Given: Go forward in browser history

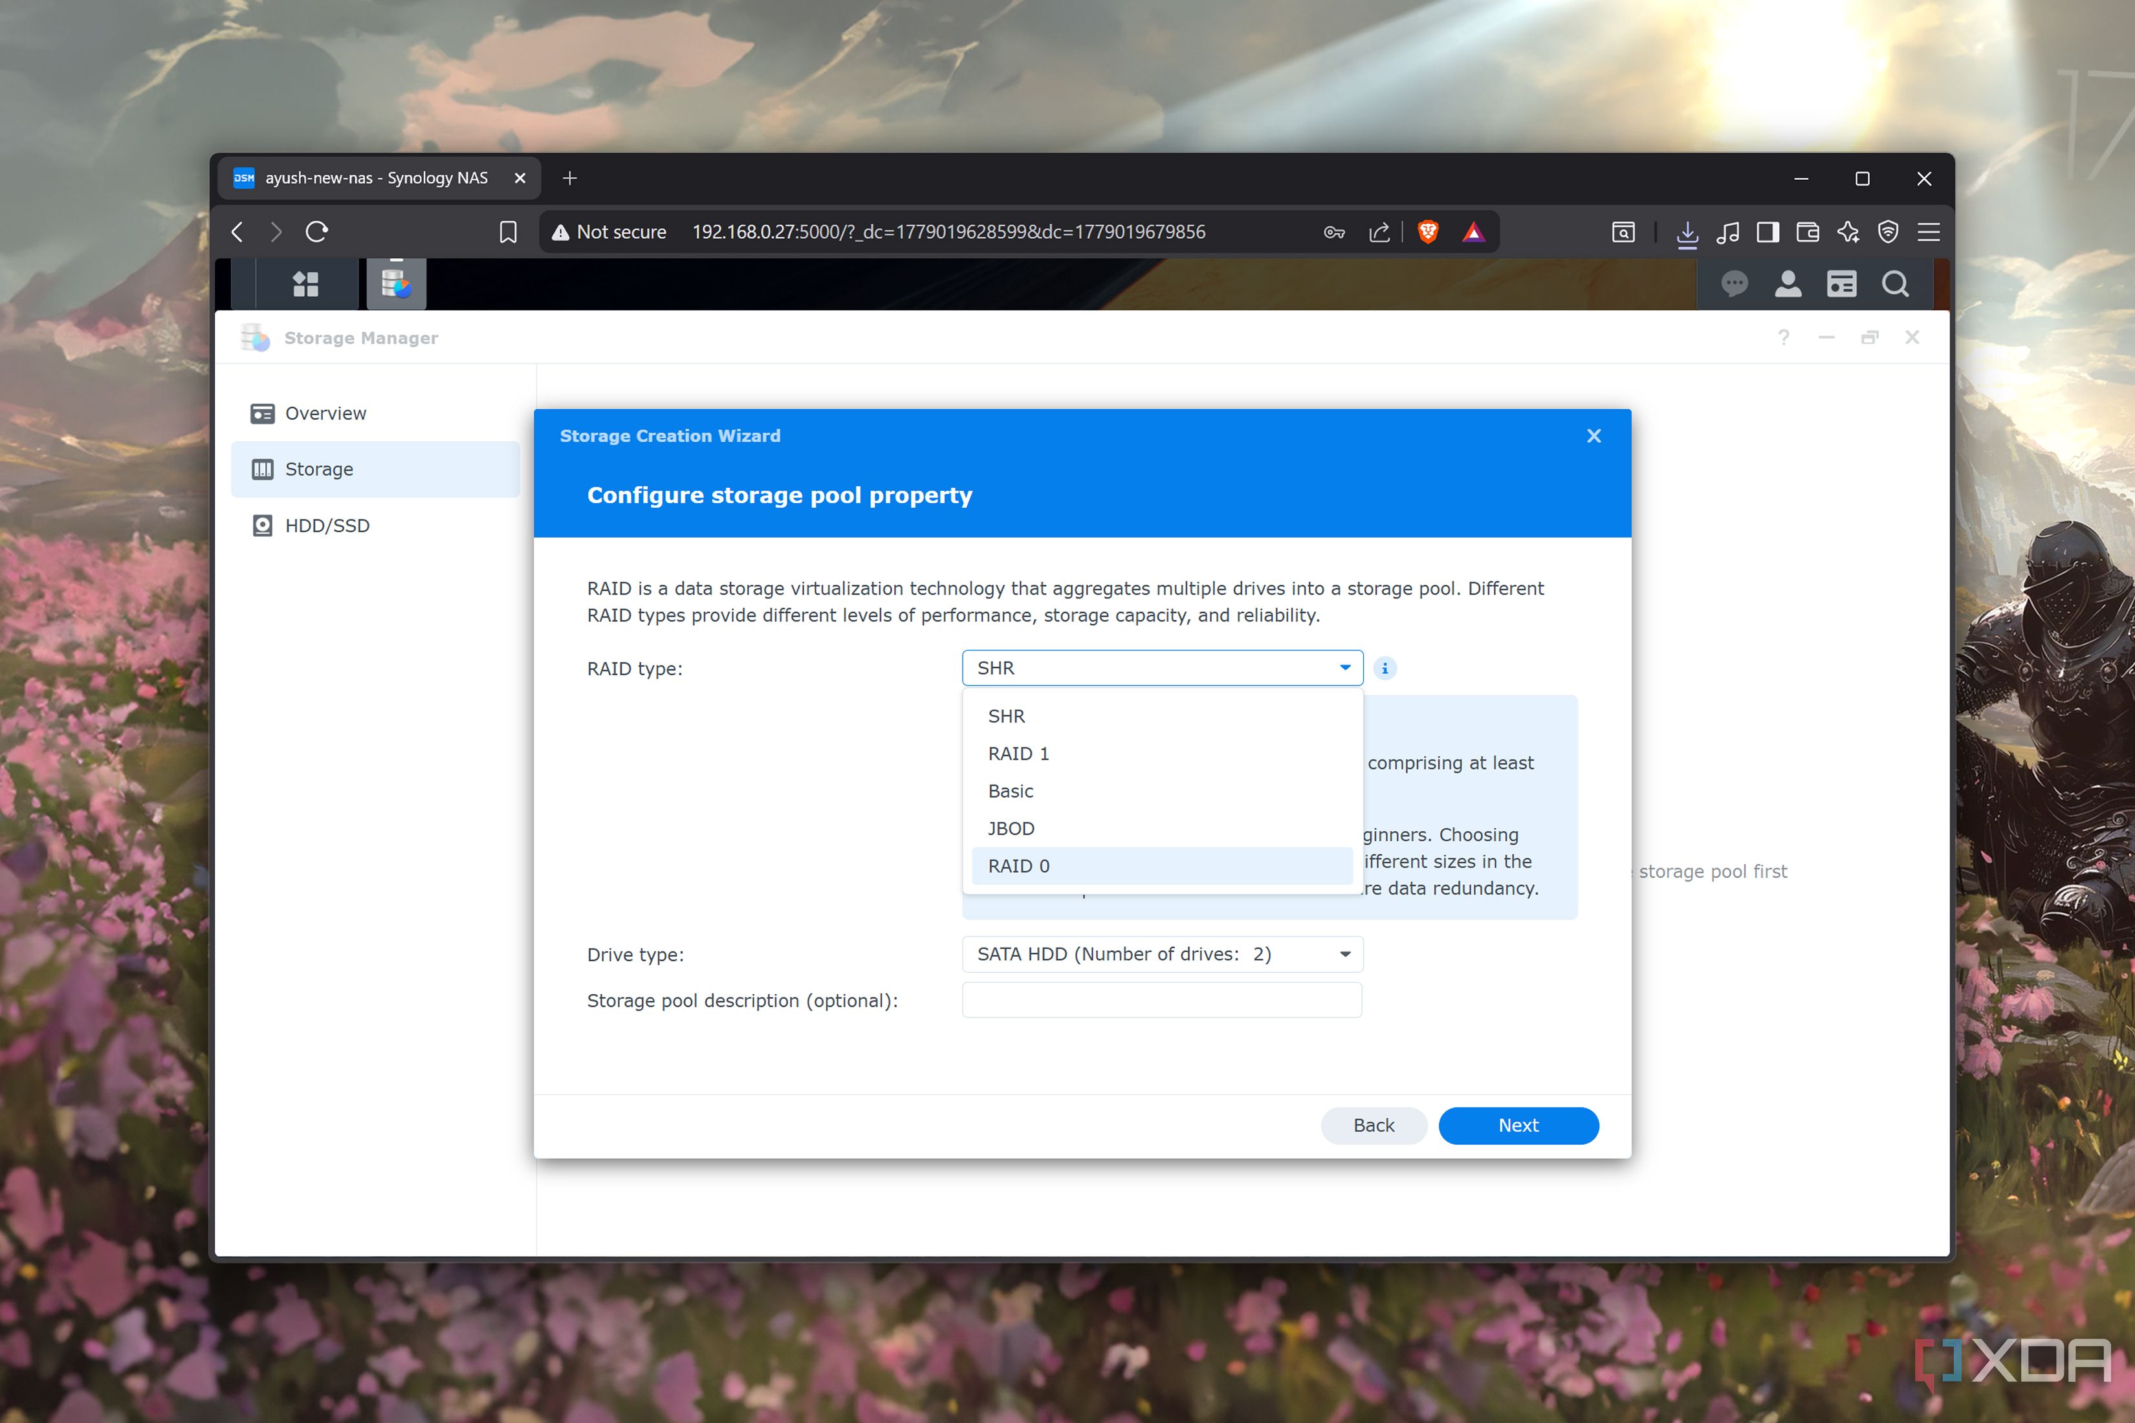Looking at the screenshot, I should (x=276, y=232).
